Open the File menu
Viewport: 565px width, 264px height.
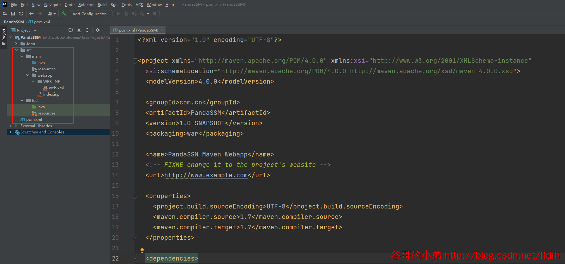(14, 4)
